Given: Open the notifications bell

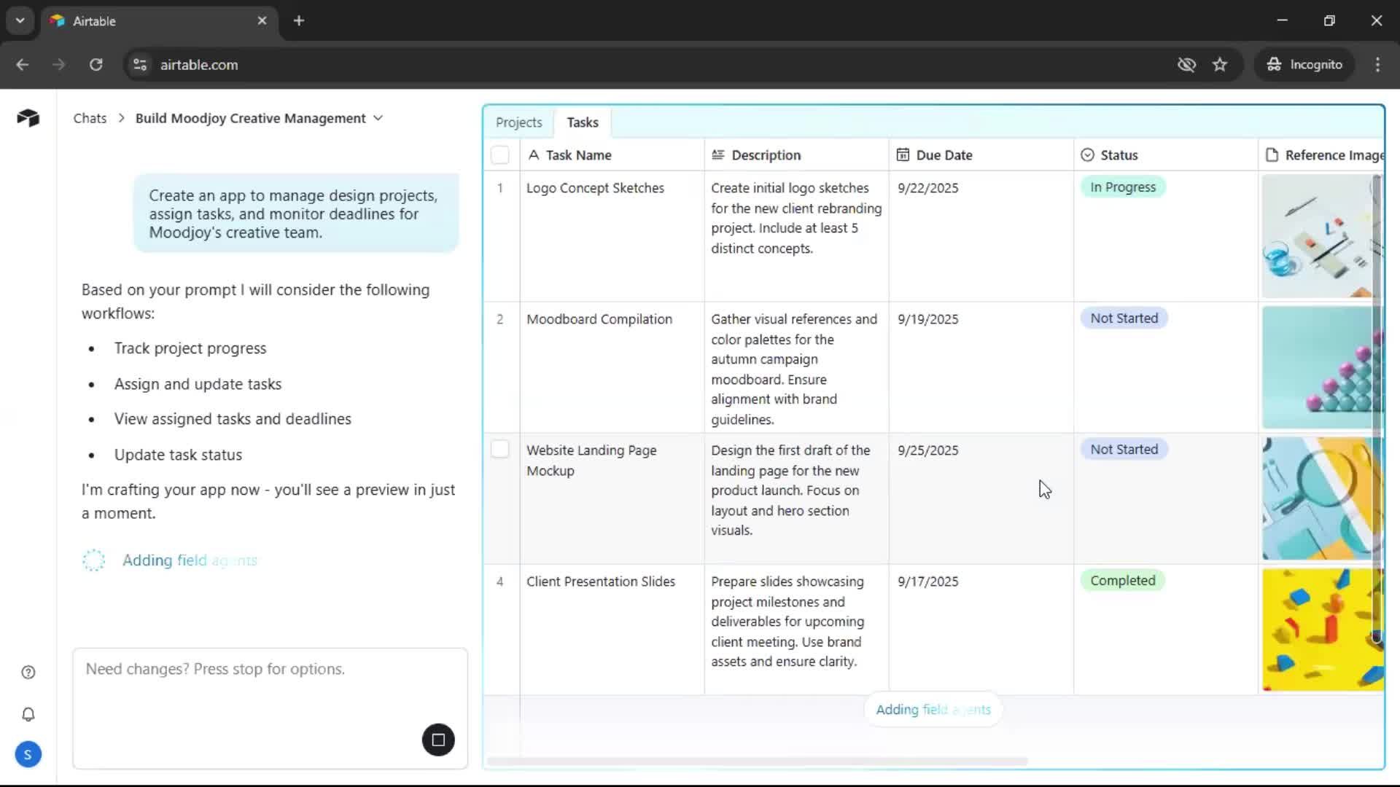Looking at the screenshot, I should (28, 714).
